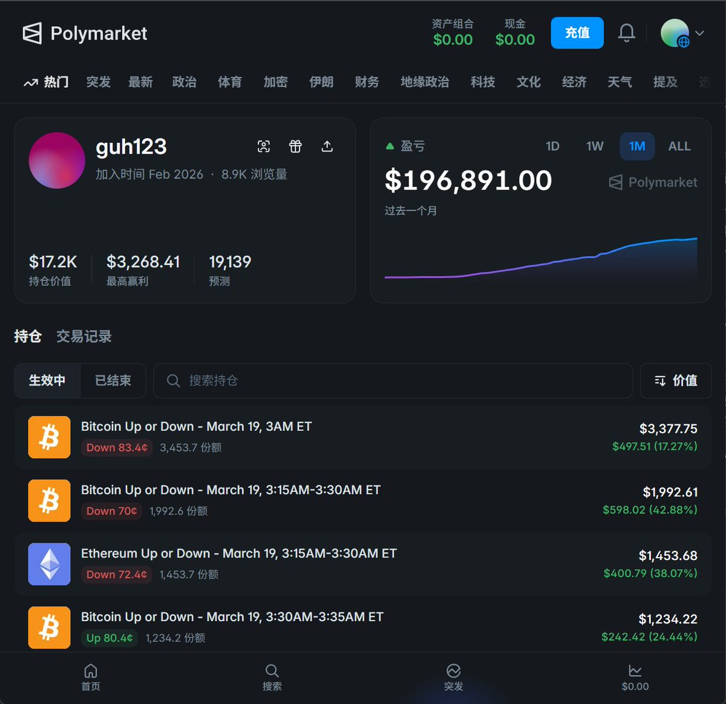Select the 提及 mentions tab

(665, 82)
